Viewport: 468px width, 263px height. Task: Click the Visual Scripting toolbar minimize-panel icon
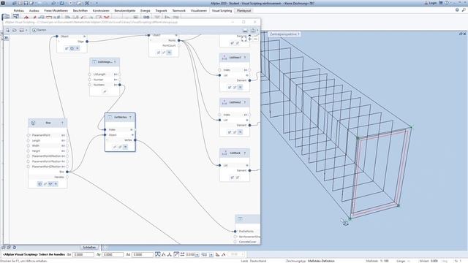tap(245, 30)
